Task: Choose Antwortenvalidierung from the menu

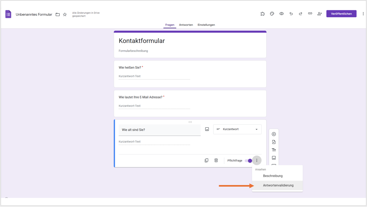Action: coord(277,185)
